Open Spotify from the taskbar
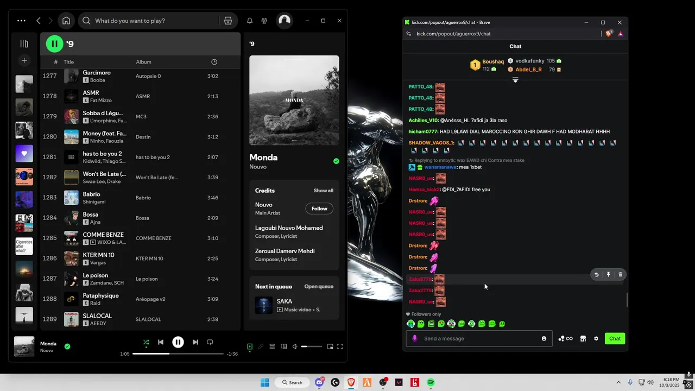The width and height of the screenshot is (695, 391). 431,382
